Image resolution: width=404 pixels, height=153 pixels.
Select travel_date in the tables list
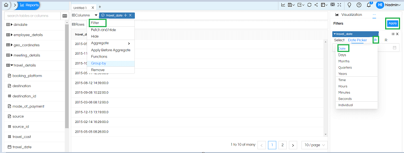click(22, 147)
